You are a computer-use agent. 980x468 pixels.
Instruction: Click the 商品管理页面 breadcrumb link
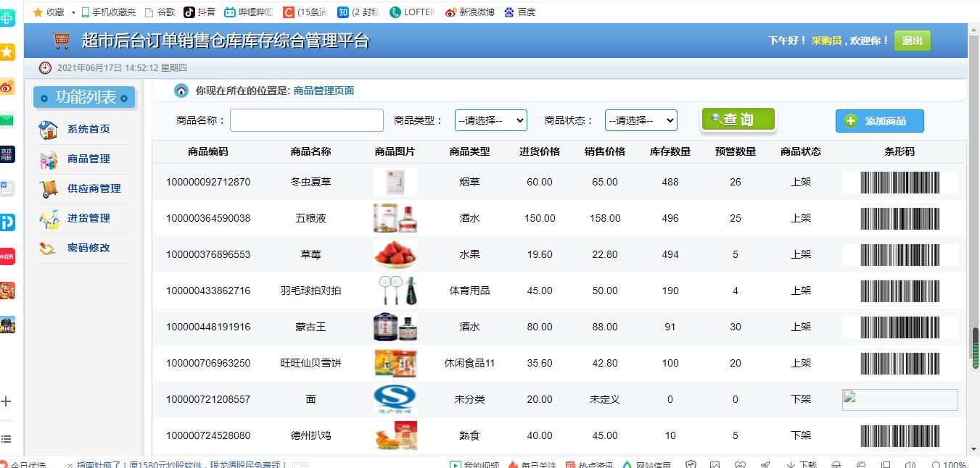[x=324, y=91]
